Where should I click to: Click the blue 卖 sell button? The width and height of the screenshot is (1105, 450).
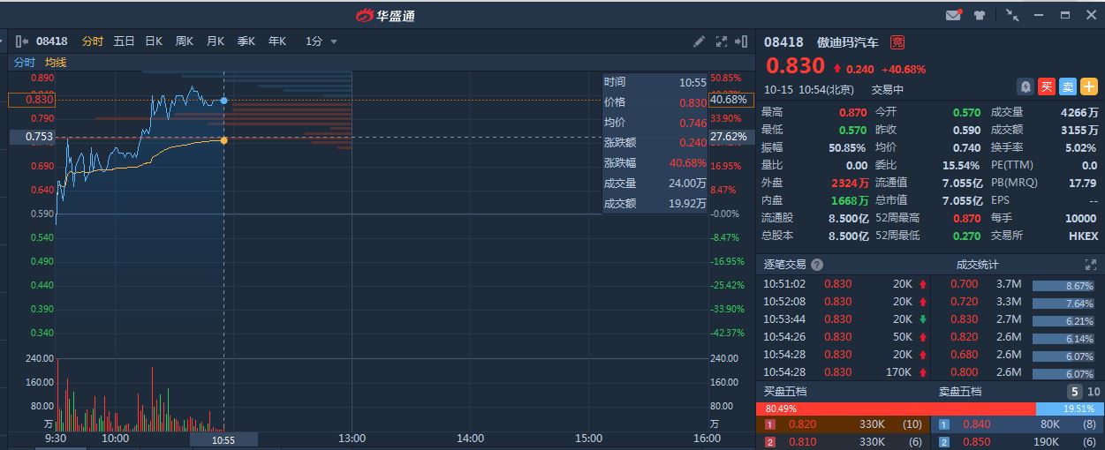coord(1068,86)
